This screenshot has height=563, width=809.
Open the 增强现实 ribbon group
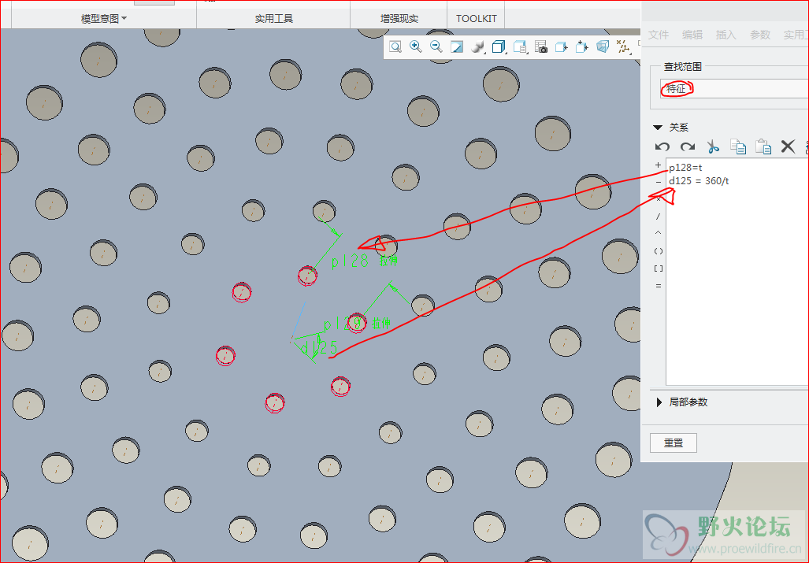click(x=399, y=19)
